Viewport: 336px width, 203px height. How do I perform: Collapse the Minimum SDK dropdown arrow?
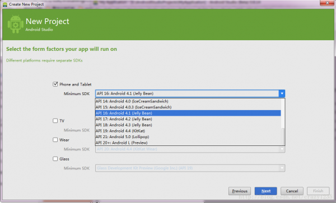(x=282, y=93)
